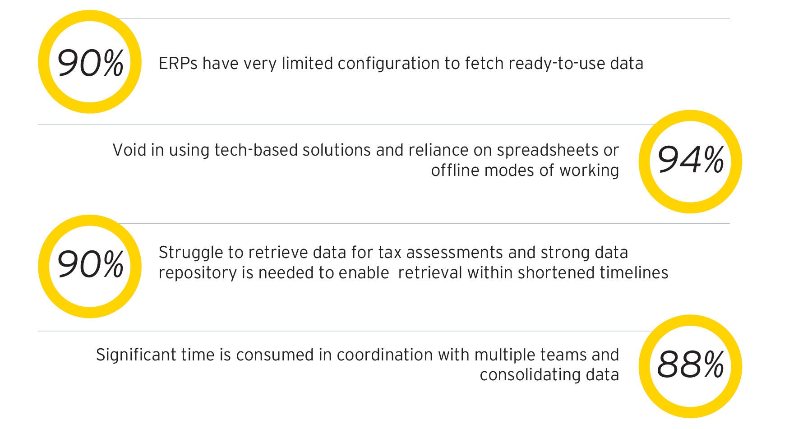Click the "offline modes of working" line
The height and width of the screenshot is (429, 812).
click(x=525, y=170)
